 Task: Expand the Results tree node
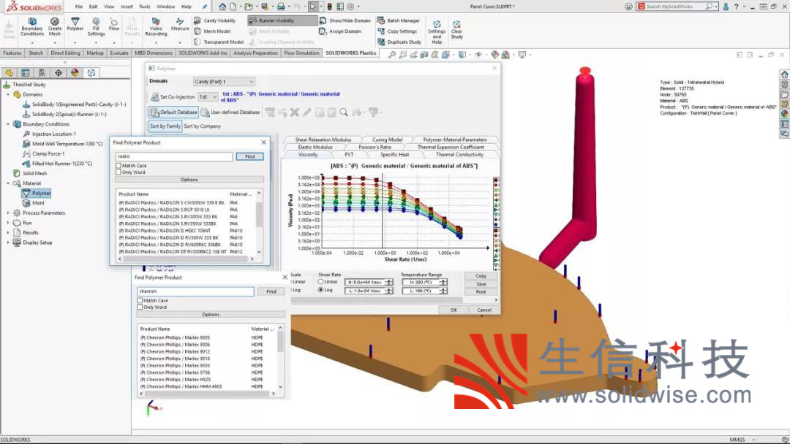coord(8,232)
